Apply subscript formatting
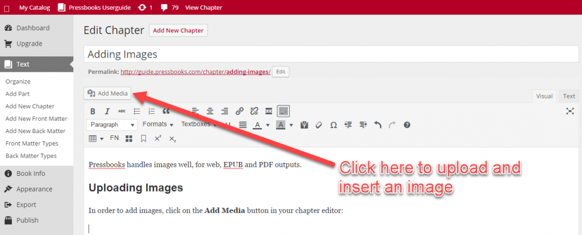Image resolution: width=582 pixels, height=235 pixels. click(172, 139)
